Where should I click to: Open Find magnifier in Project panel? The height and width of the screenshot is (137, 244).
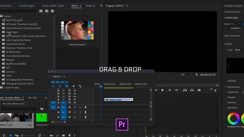point(58,135)
